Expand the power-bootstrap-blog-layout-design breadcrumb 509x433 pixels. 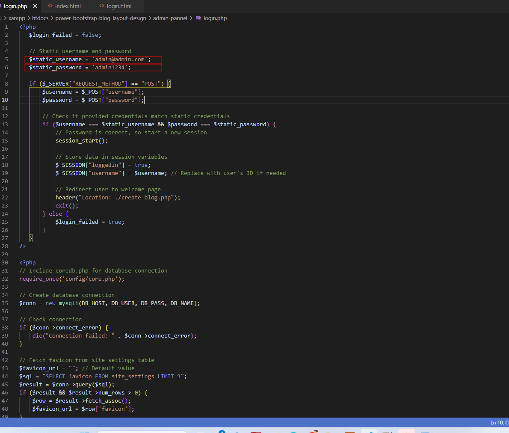(101, 18)
